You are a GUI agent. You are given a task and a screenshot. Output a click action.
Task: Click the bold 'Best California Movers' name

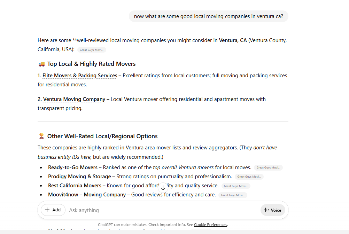tap(75, 186)
